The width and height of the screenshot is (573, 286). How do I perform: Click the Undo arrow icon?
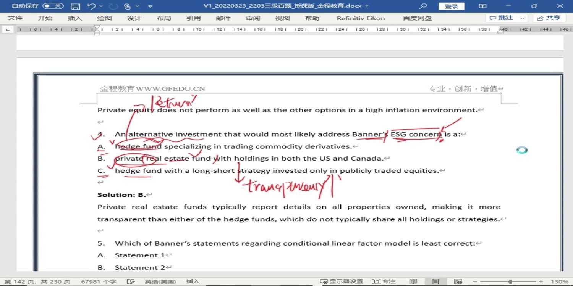coord(91,6)
